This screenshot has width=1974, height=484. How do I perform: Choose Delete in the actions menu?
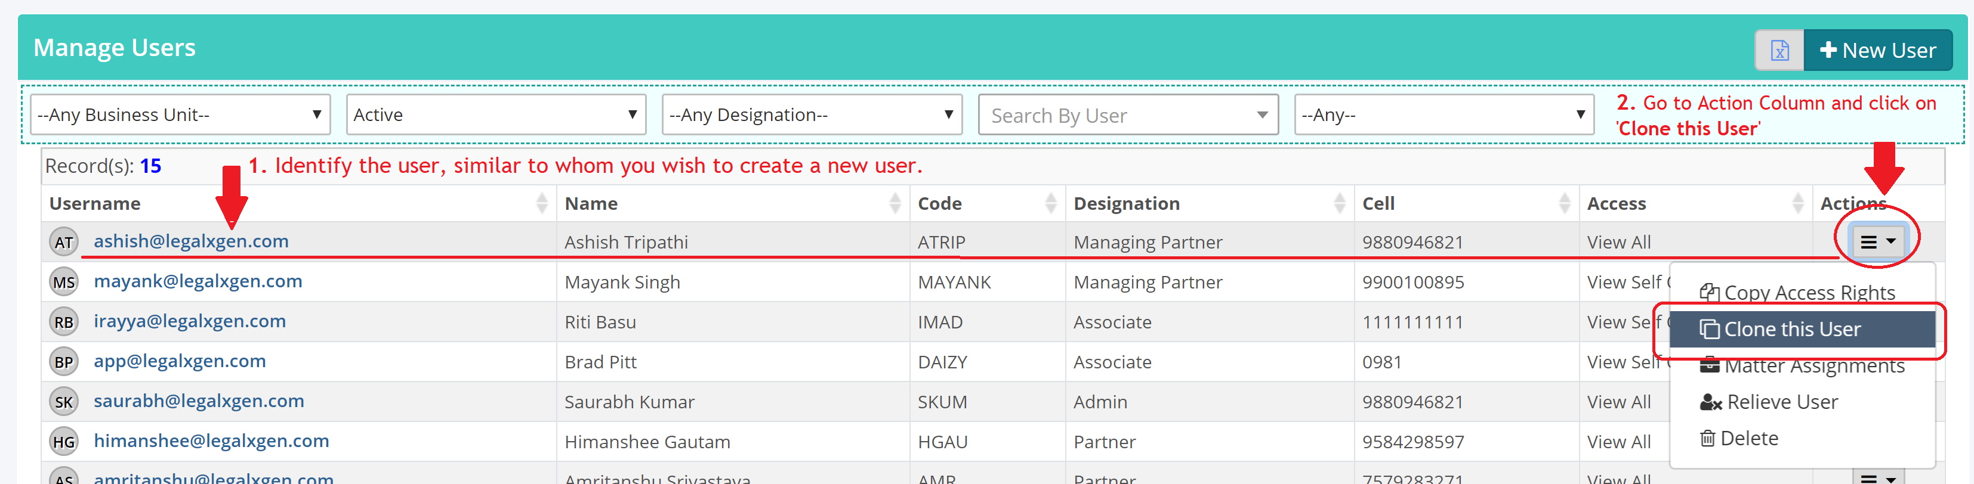pyautogui.click(x=1748, y=438)
